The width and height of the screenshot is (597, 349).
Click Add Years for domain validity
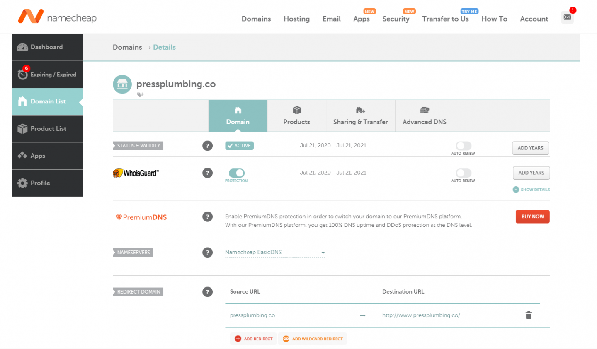(531, 148)
